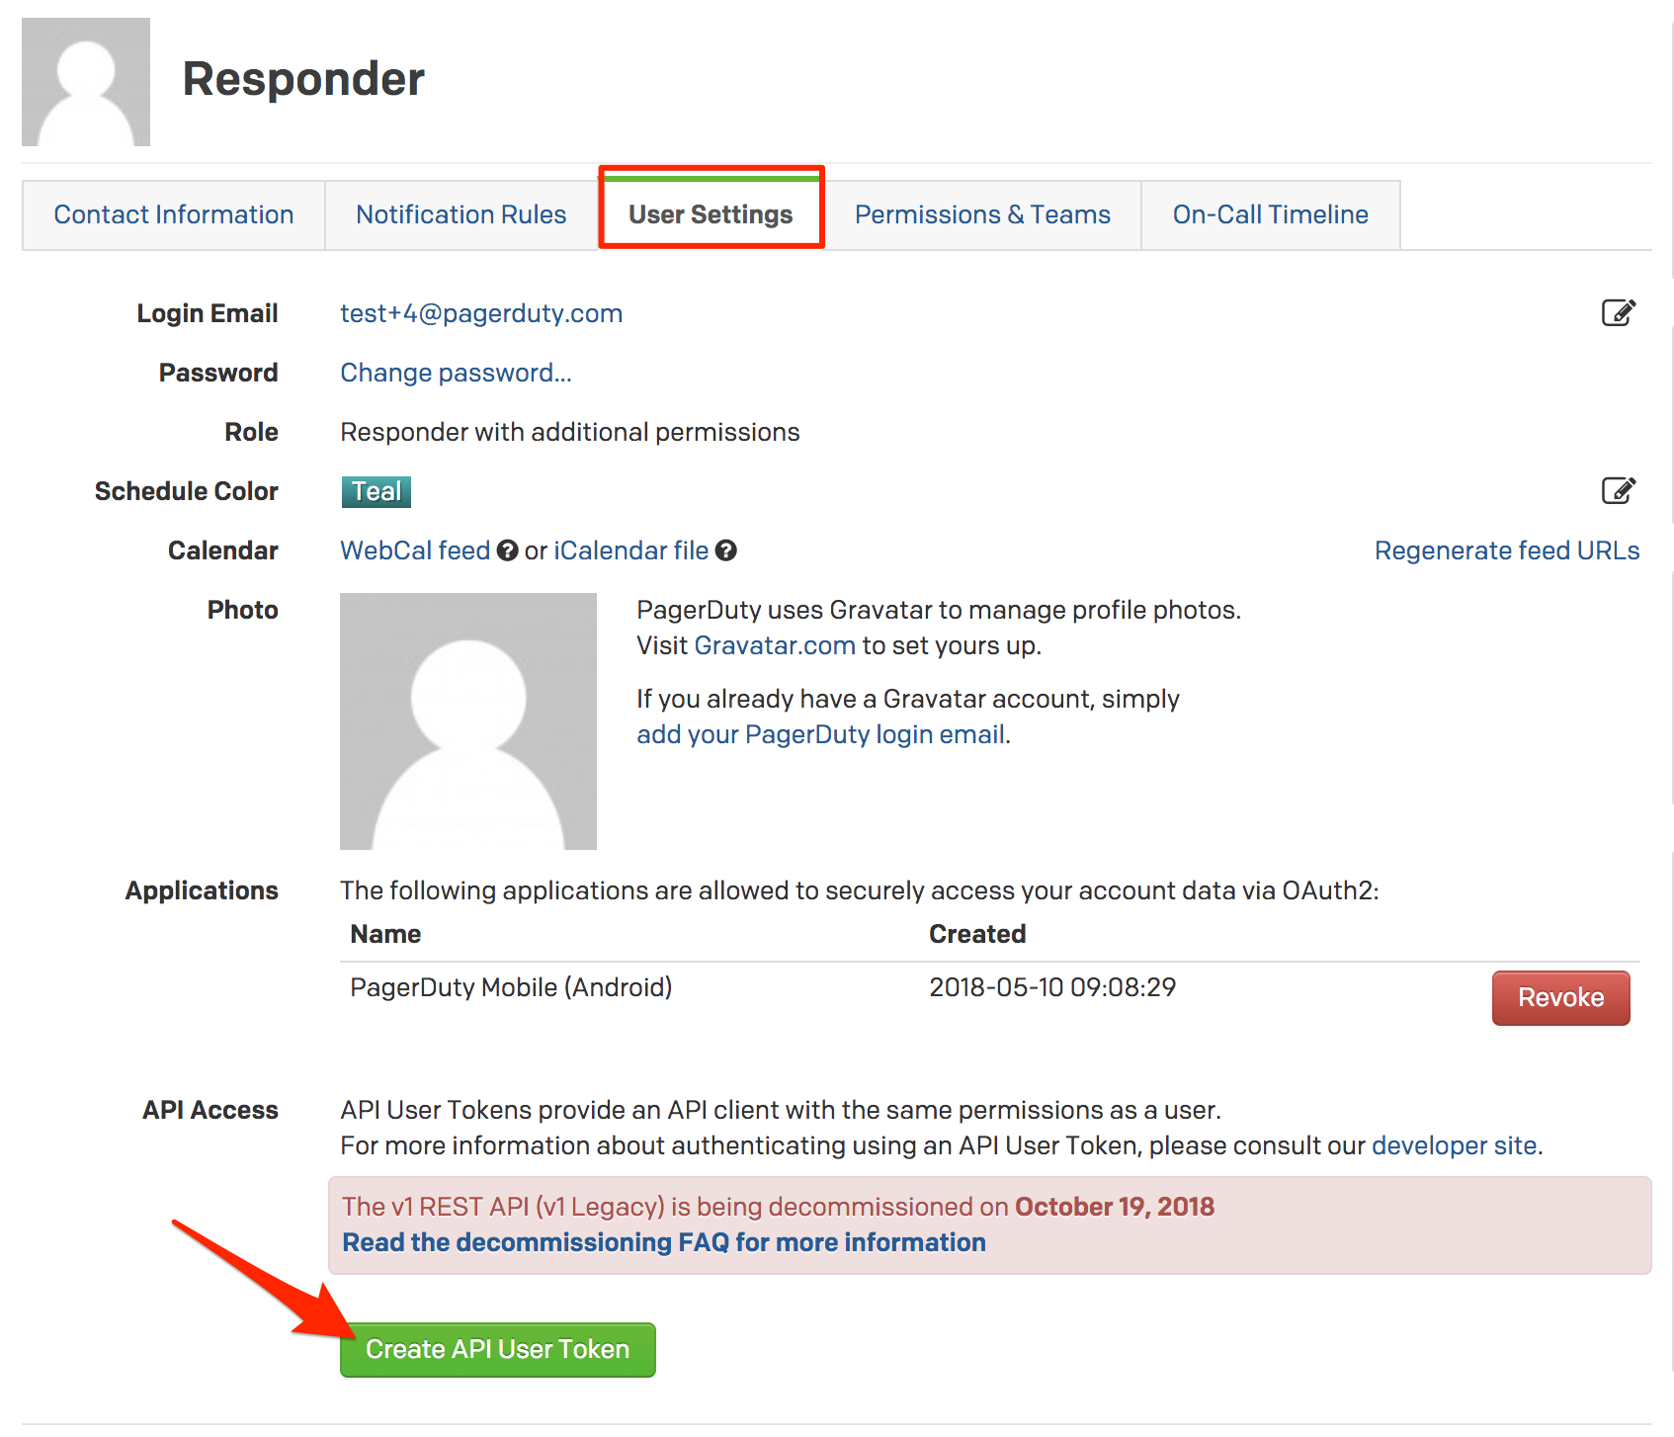Click Regenerate feed URLs
Image resolution: width=1674 pixels, height=1437 pixels.
(1507, 550)
